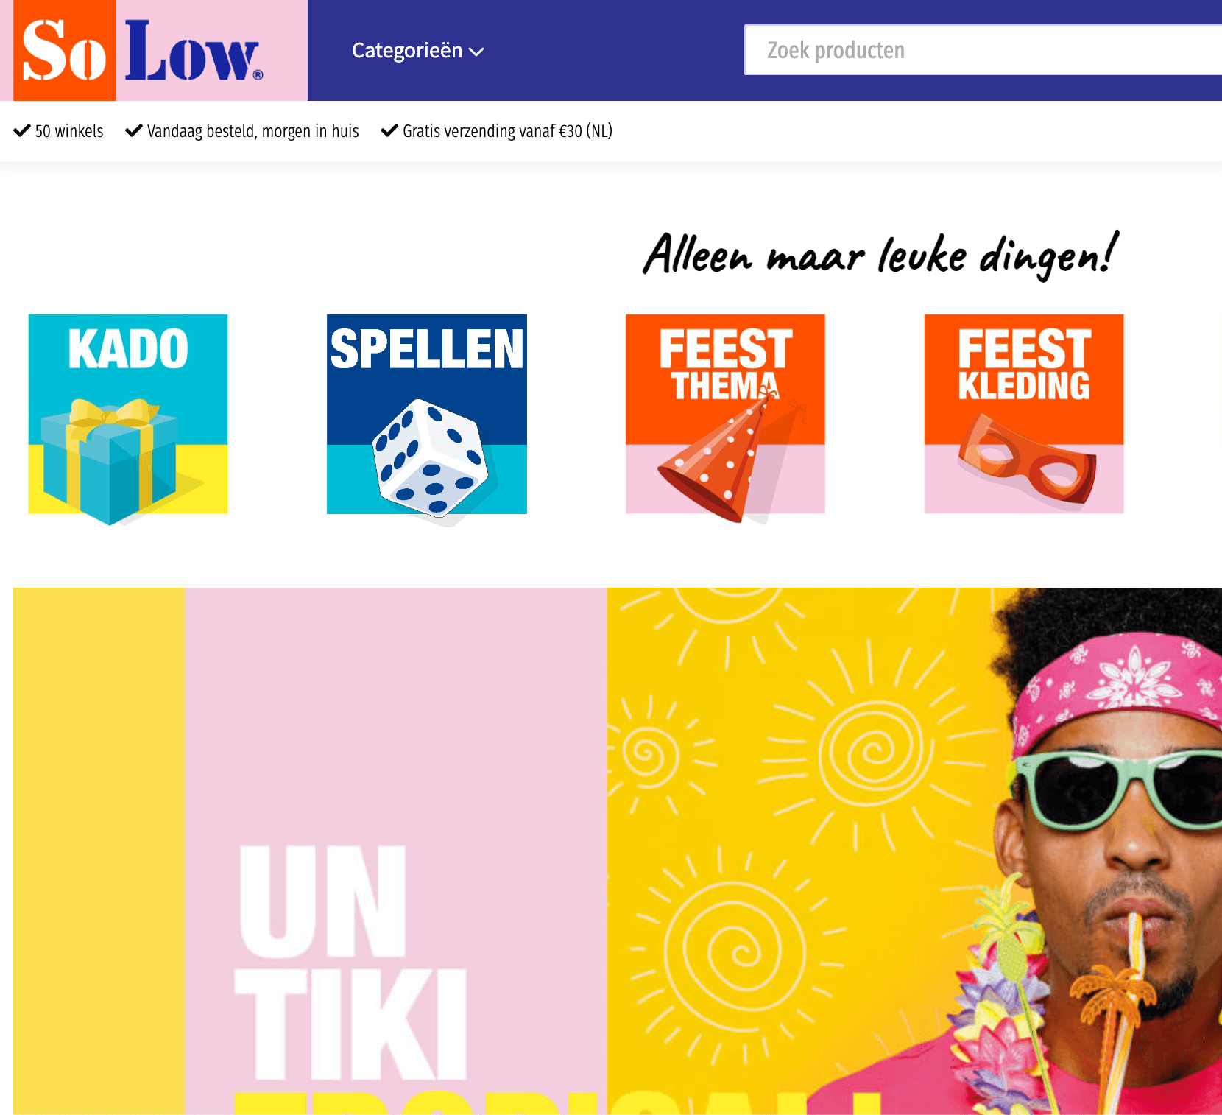Screen dimensions: 1222x1115
Task: Open the FEEST THEMA party hat tile
Action: click(x=725, y=415)
